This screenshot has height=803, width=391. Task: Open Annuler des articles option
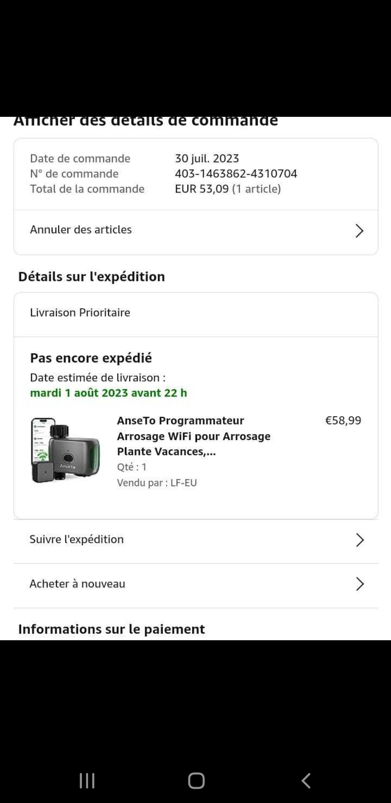click(x=81, y=230)
